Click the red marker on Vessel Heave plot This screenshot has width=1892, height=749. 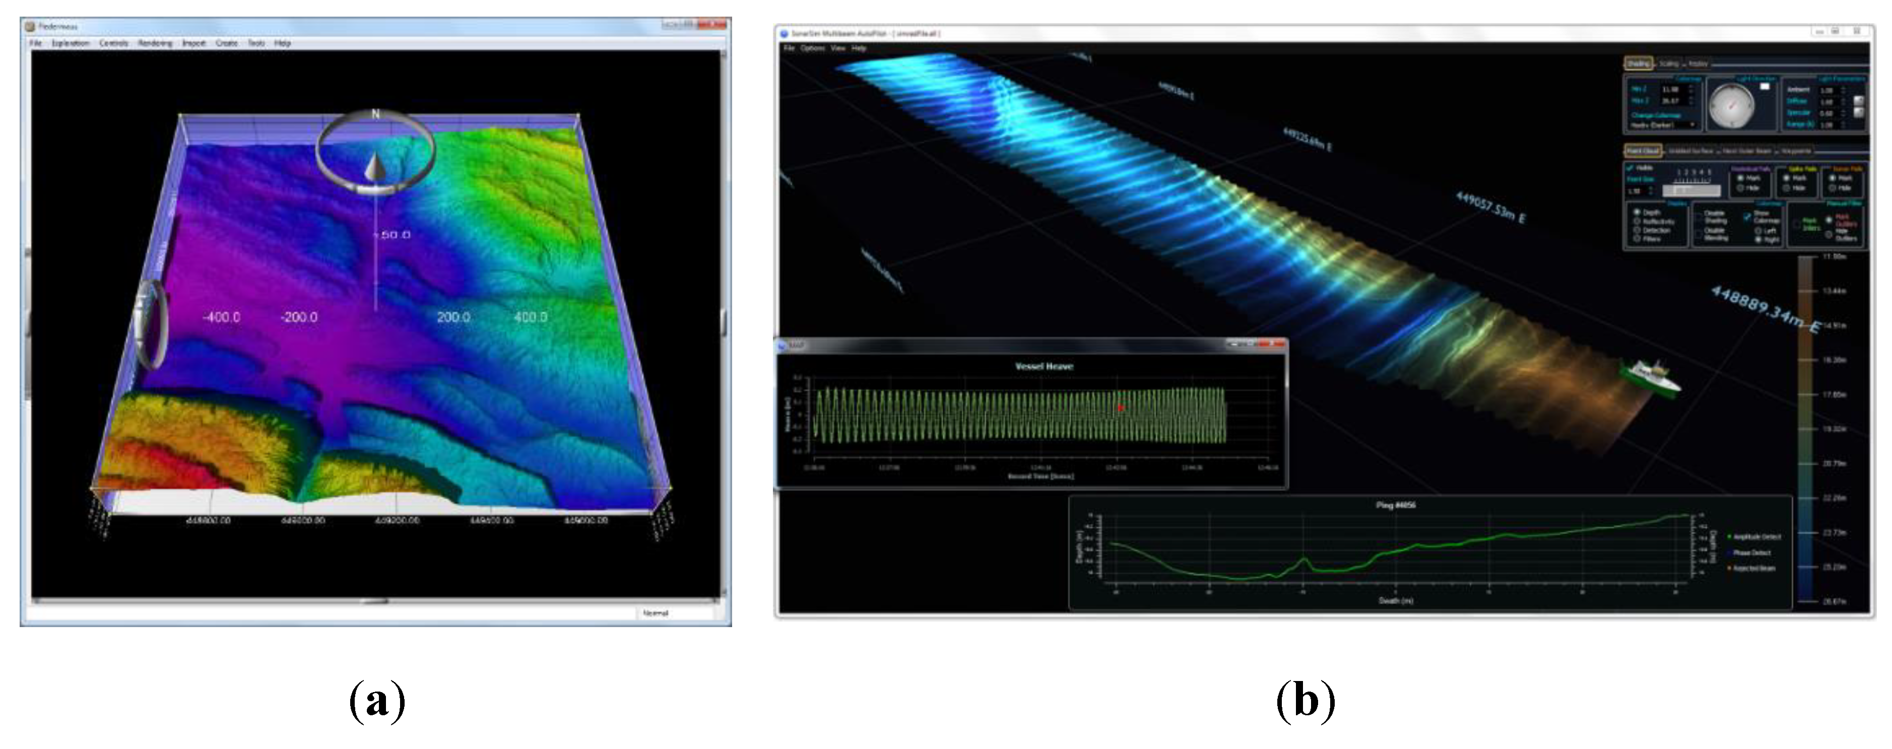[1121, 407]
